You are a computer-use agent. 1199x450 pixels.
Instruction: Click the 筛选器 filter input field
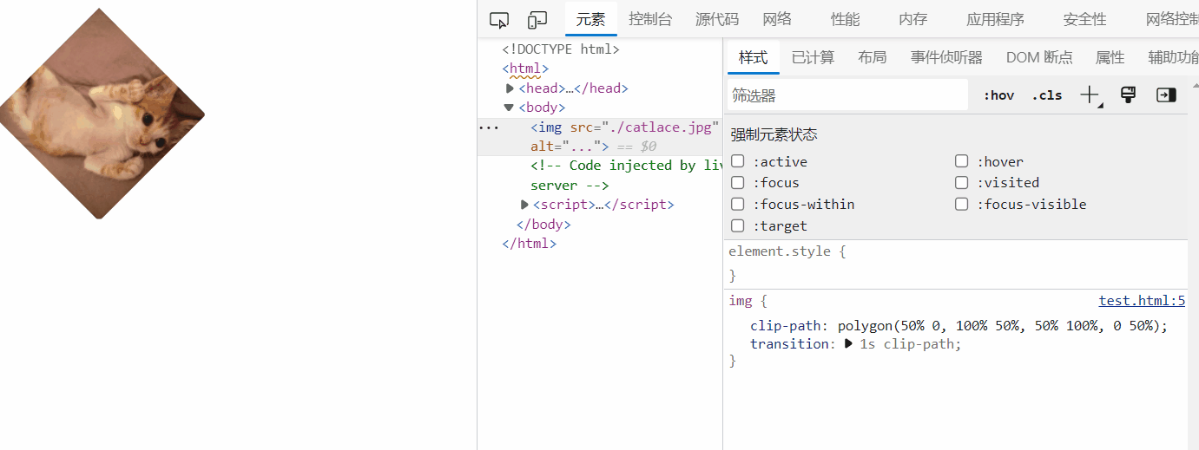(848, 95)
